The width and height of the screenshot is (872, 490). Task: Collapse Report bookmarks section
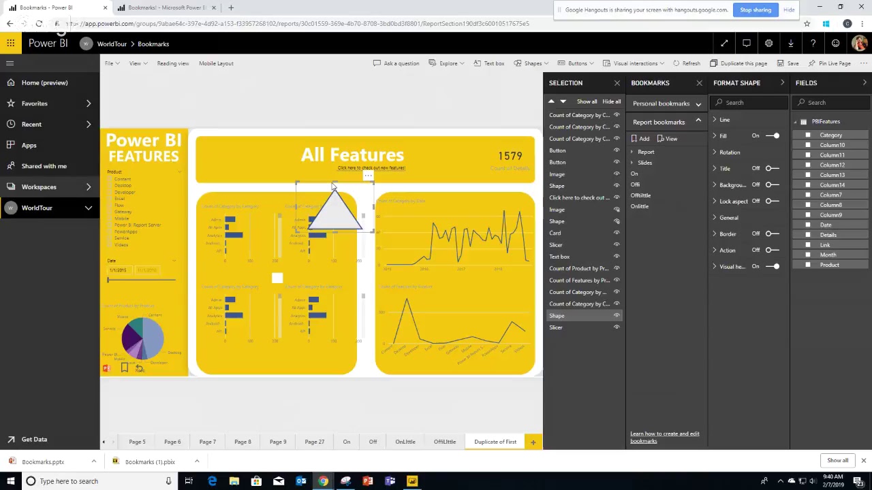coord(698,120)
